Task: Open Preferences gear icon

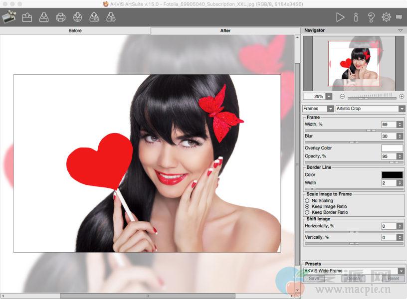Action: [386, 17]
